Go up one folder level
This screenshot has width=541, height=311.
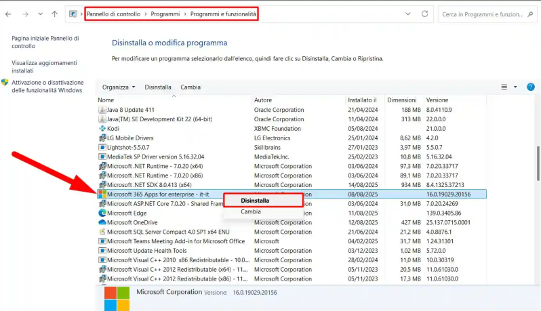54,14
